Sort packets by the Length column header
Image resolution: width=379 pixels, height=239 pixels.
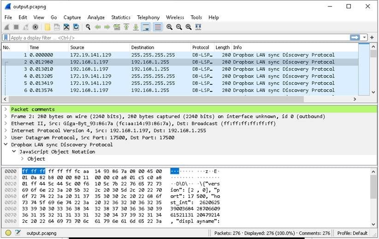click(x=223, y=48)
